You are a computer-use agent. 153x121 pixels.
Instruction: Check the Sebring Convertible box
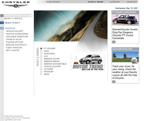coord(41,64)
